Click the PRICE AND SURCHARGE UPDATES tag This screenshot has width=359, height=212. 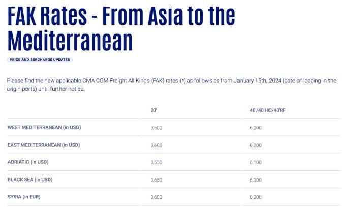40,60
